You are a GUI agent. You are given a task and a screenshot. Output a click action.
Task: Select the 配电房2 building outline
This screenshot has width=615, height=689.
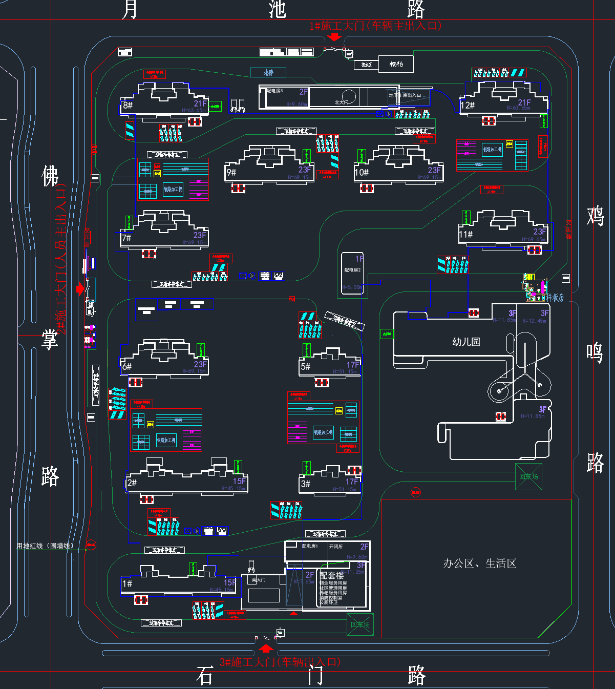click(x=352, y=274)
